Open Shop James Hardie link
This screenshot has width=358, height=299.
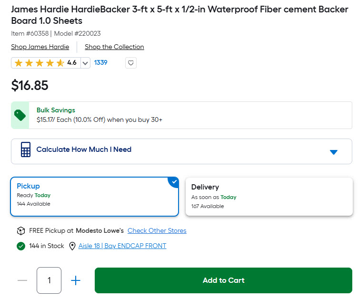click(x=40, y=47)
